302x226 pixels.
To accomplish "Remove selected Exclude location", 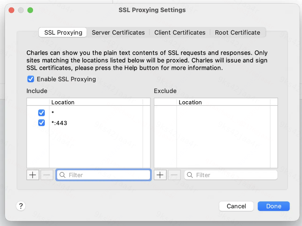I will 174,175.
